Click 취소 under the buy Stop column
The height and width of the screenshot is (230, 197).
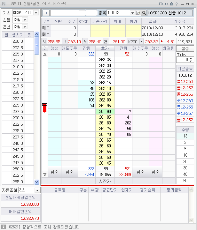tap(155, 172)
